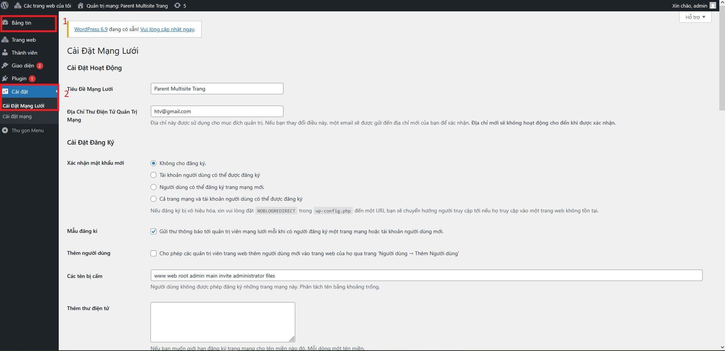Click the Trang web sidebar icon

pyautogui.click(x=5, y=40)
